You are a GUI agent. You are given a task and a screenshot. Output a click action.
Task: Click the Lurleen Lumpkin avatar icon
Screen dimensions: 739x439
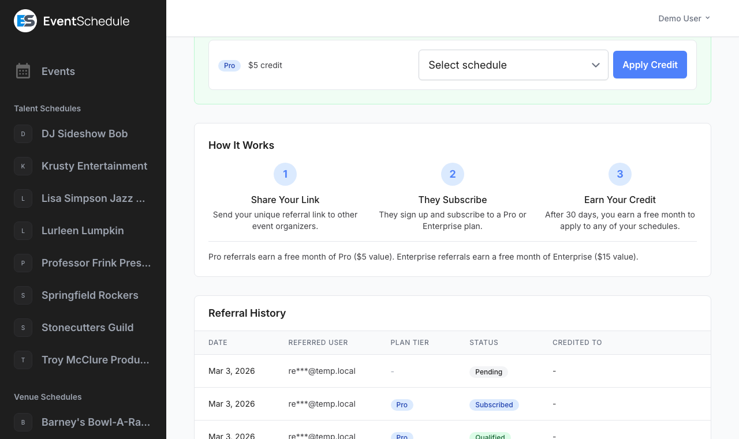click(x=23, y=231)
